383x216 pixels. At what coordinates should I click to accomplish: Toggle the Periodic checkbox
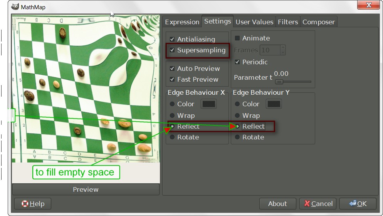point(237,62)
